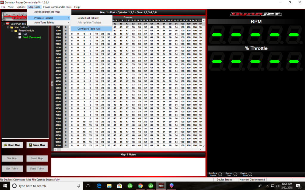Click the System Power indicator light

(x=235, y=174)
